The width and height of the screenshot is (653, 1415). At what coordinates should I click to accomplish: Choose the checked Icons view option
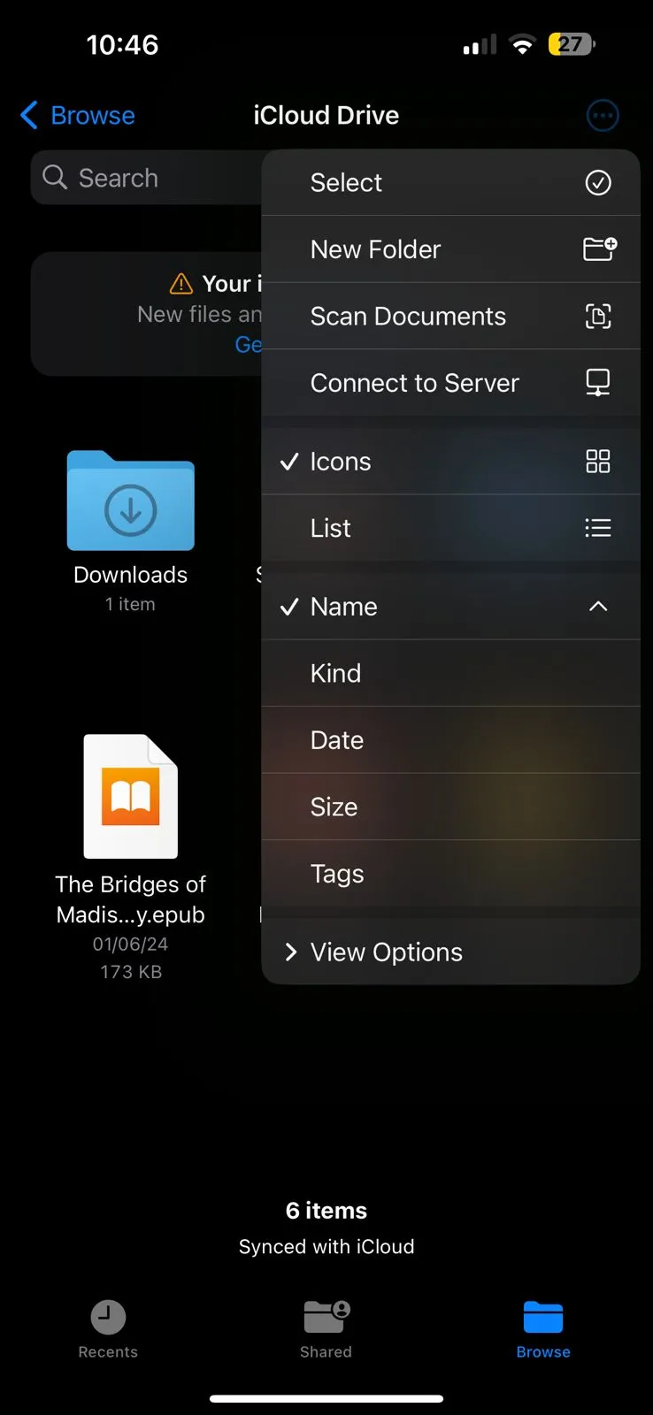450,461
